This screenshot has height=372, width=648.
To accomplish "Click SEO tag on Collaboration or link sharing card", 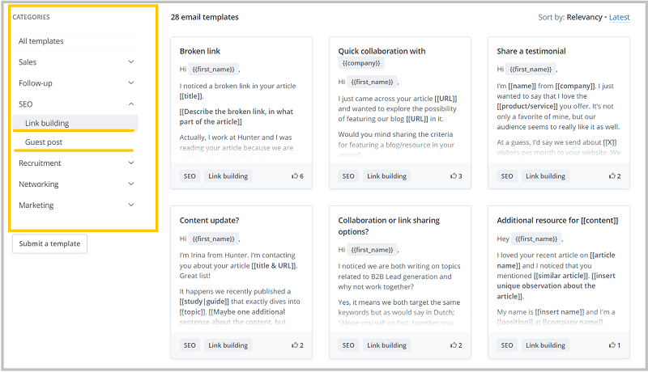I will pos(348,345).
